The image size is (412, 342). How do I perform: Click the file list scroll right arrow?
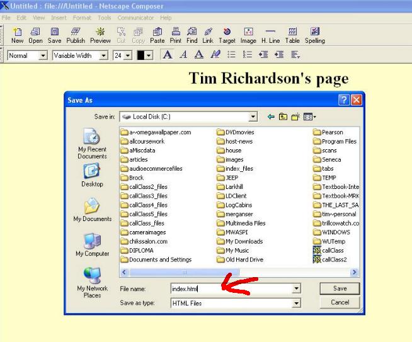[355, 272]
